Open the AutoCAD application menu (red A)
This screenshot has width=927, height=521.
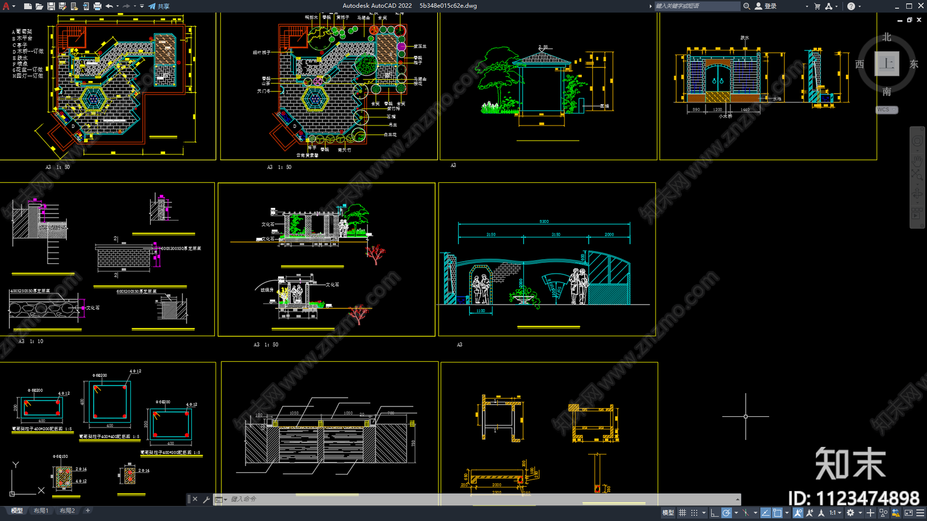tap(6, 6)
